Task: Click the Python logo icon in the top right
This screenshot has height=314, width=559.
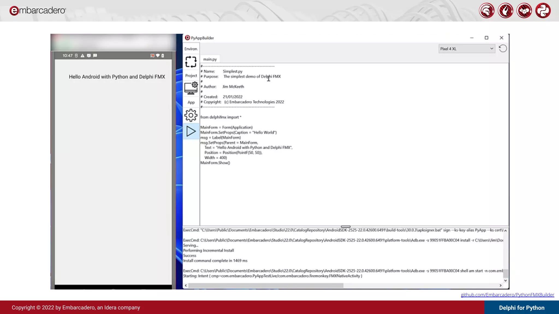Action: 543,11
